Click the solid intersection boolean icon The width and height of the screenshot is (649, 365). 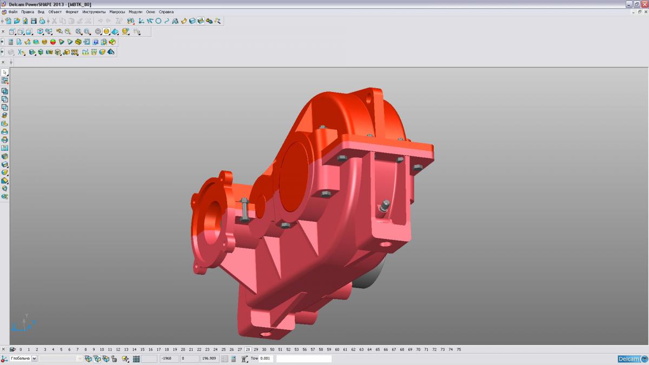tap(5, 107)
